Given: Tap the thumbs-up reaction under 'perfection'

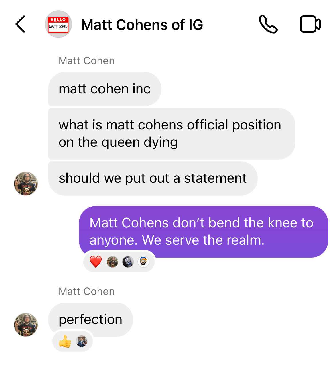Looking at the screenshot, I should point(65,341).
